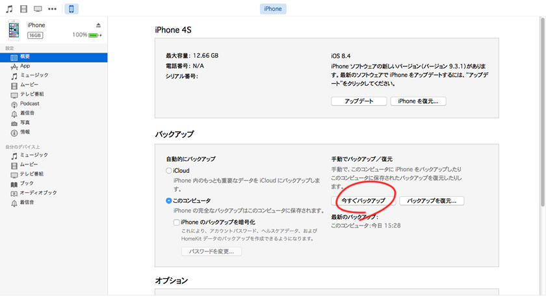Open the Movies library icon in toolbar

point(23,8)
